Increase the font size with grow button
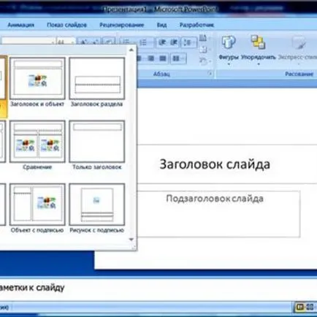The width and height of the screenshot is (317, 317). 84,42
